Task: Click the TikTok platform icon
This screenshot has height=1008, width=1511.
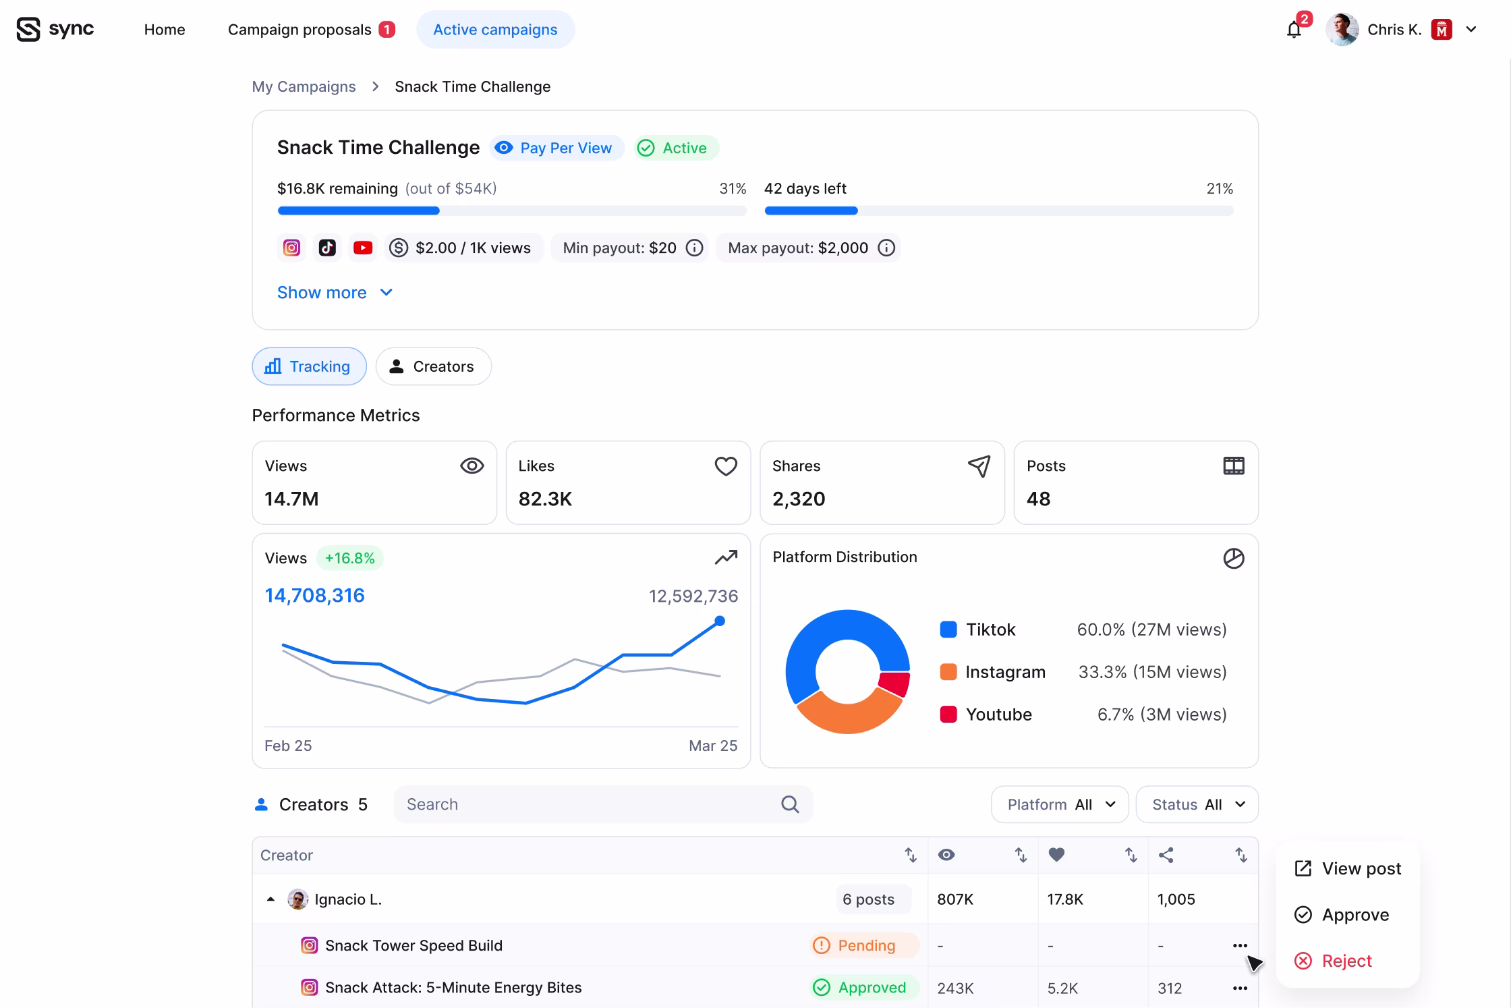Action: [x=327, y=248]
